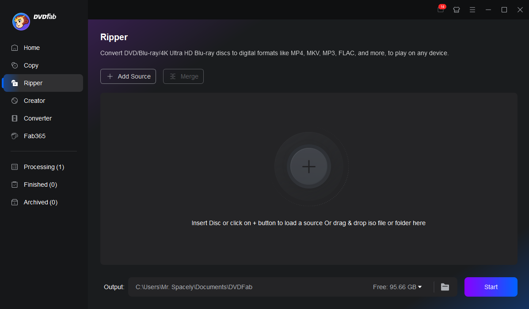
Task: Minimize the DVDFab window
Action: click(x=488, y=10)
